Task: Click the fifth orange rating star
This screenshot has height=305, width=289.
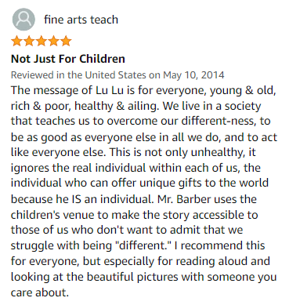Action: (66, 41)
